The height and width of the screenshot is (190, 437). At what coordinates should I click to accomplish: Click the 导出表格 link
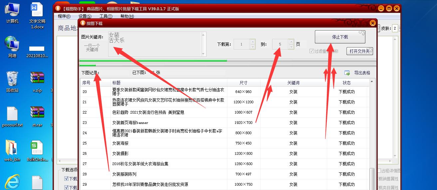coord(362,73)
